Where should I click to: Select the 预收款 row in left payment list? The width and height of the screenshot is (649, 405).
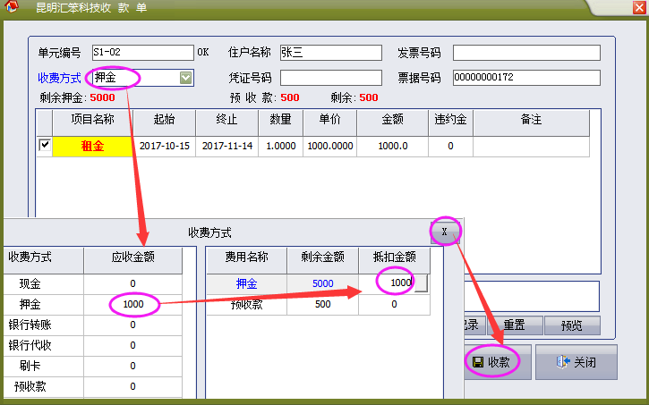(x=93, y=387)
